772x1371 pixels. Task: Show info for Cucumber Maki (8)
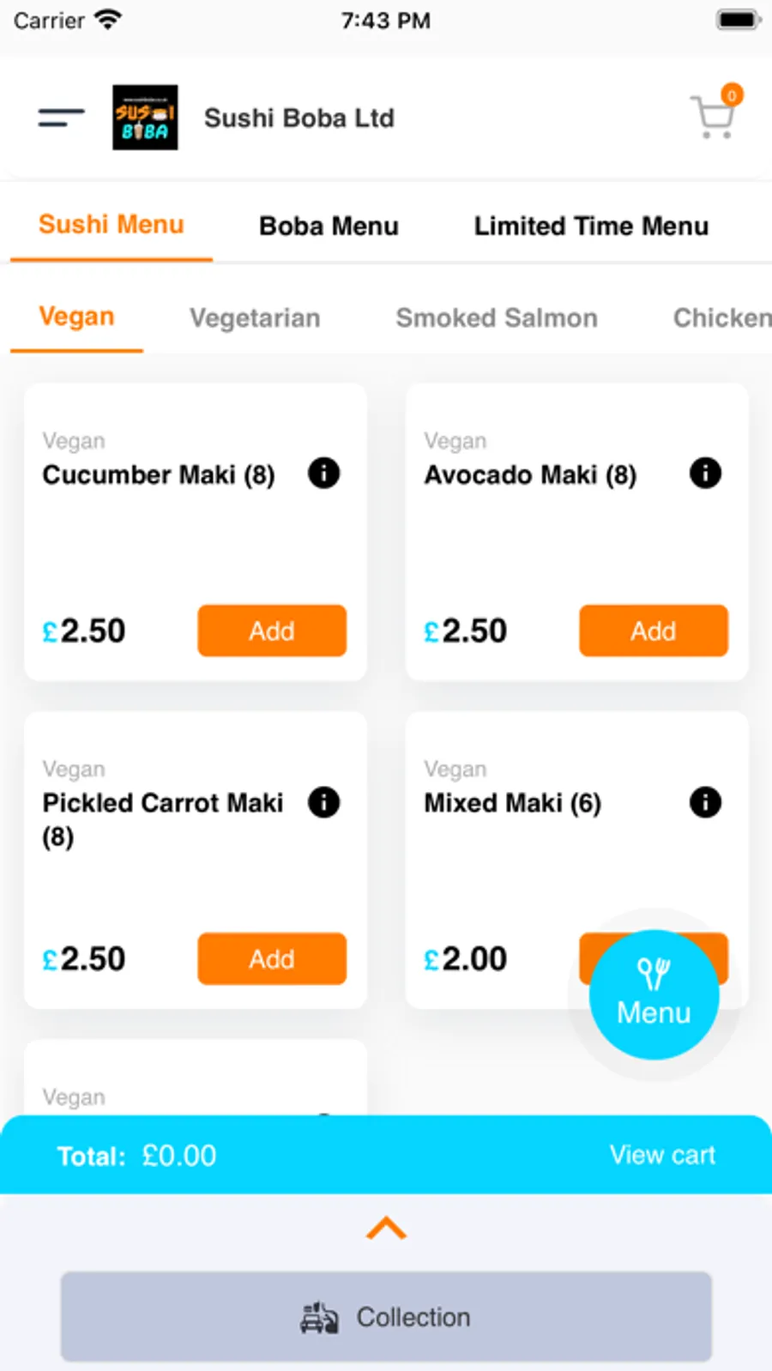pos(323,473)
